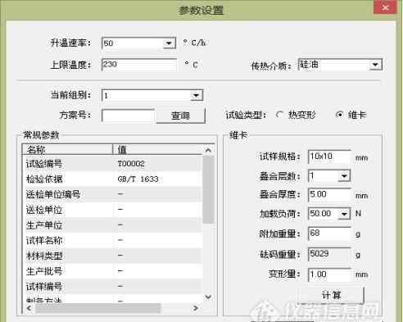Open the 当前组别 dropdown
403x322 pixels.
(x=197, y=95)
